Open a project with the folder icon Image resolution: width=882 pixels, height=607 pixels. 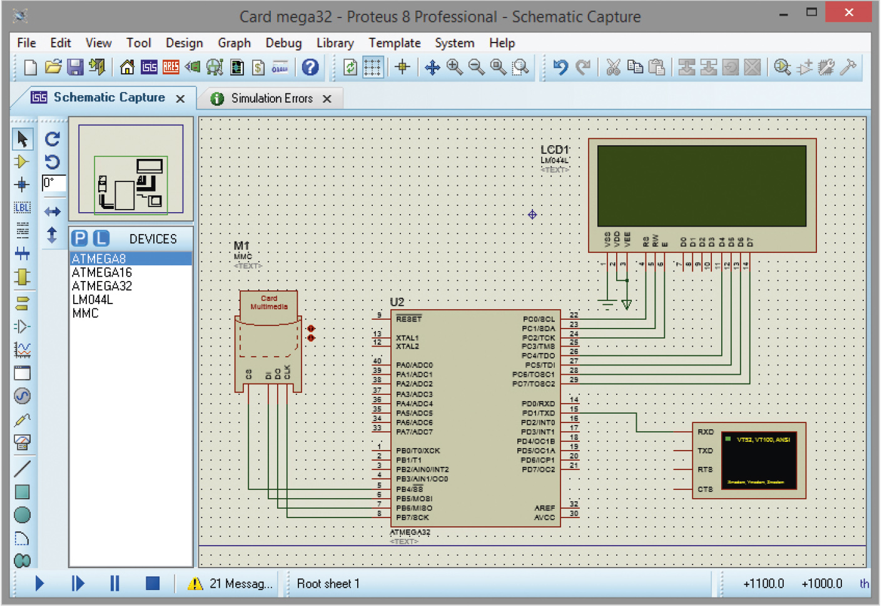53,67
